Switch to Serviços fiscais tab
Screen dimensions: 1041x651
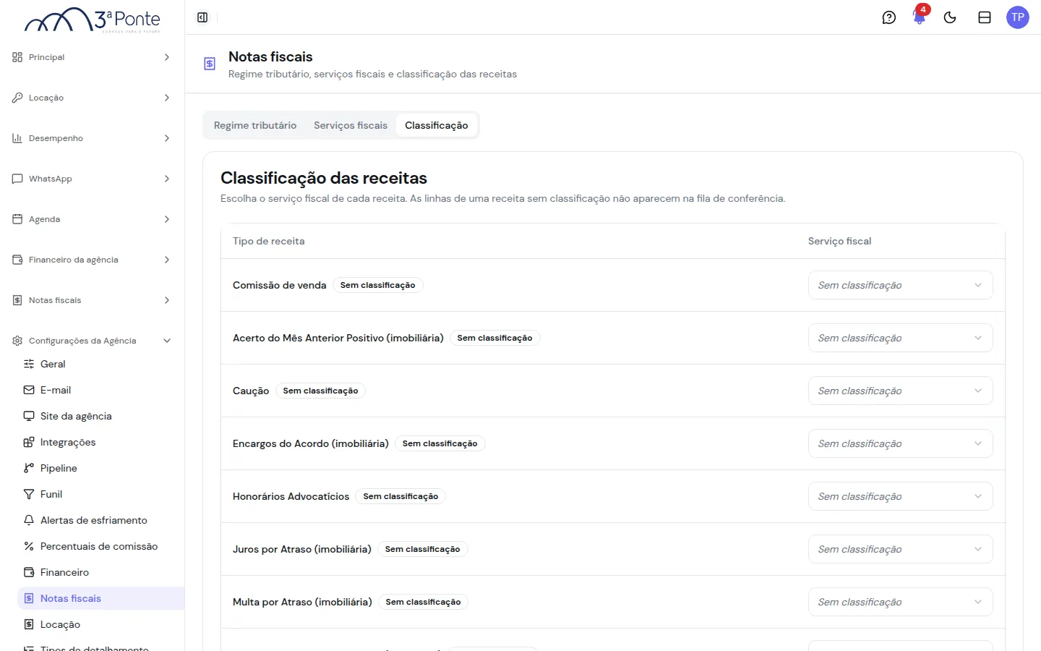[x=351, y=125]
